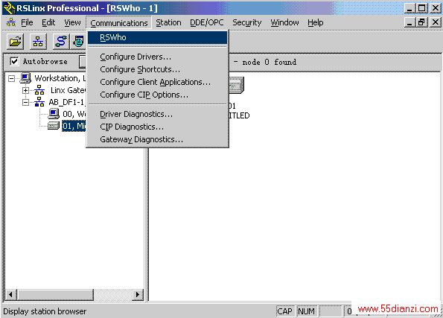Click the Configure Drivers toolbar icon
This screenshot has width=443, height=318.
point(61,42)
